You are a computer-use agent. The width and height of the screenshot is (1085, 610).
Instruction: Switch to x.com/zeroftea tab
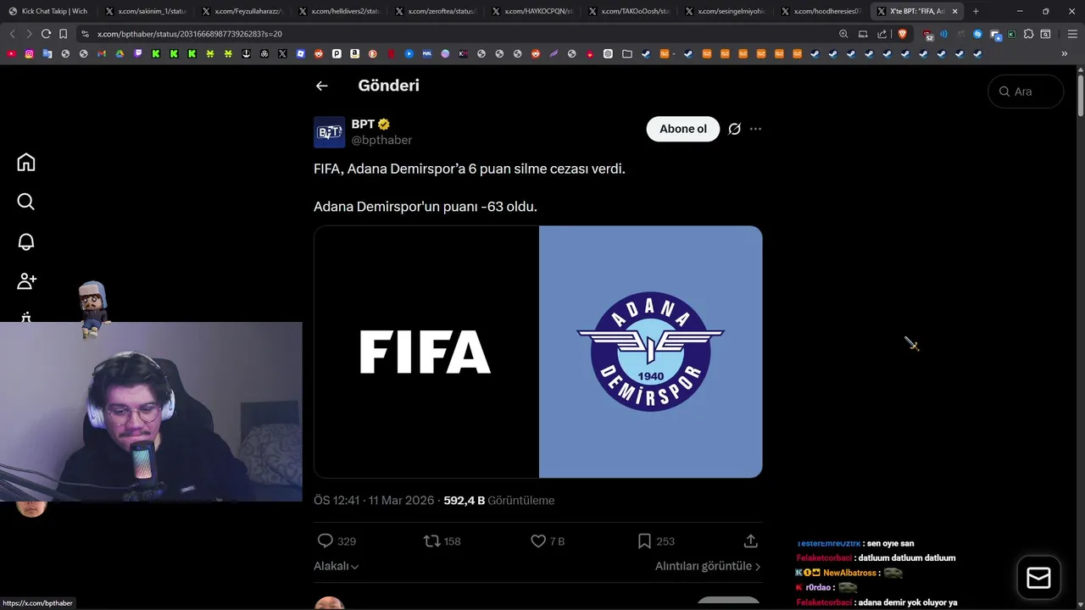coord(436,11)
